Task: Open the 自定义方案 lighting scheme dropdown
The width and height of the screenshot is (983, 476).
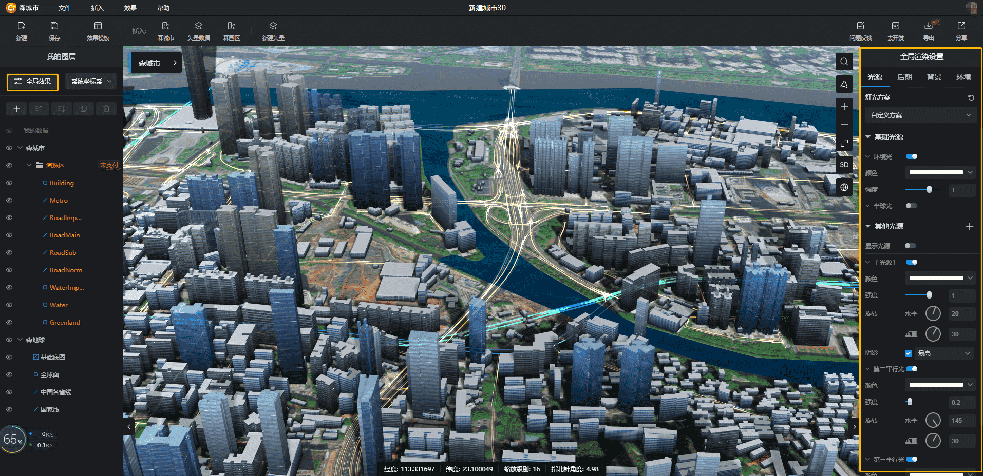Action: point(920,115)
